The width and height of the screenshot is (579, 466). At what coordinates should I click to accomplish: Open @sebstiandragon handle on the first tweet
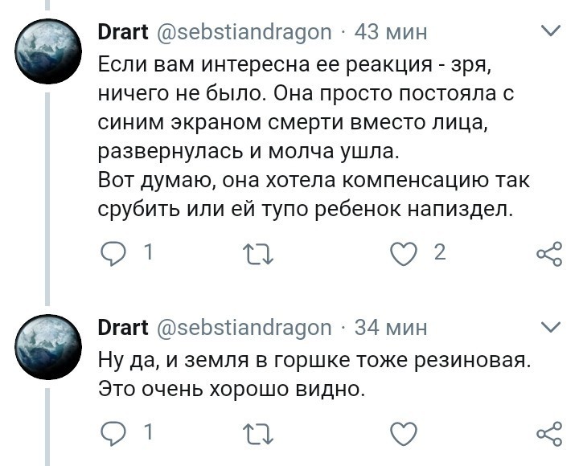(x=243, y=32)
